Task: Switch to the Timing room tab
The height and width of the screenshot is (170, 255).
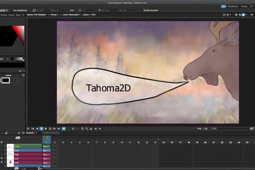Action: pos(244,6)
